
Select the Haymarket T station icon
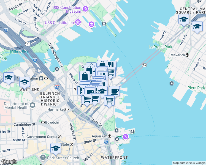[x=67, y=109]
